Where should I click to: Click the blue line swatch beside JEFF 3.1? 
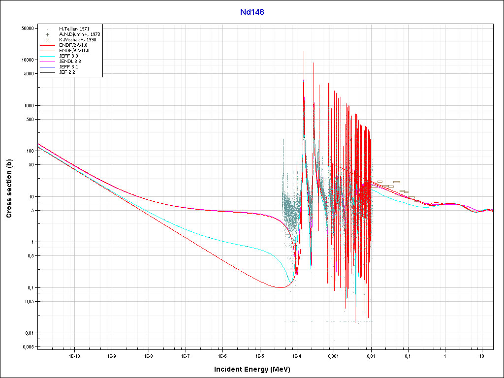(47, 67)
